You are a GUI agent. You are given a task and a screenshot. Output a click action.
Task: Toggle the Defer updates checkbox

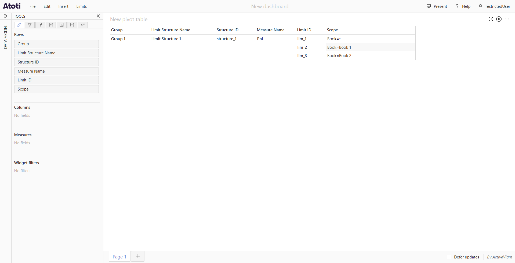(x=449, y=257)
